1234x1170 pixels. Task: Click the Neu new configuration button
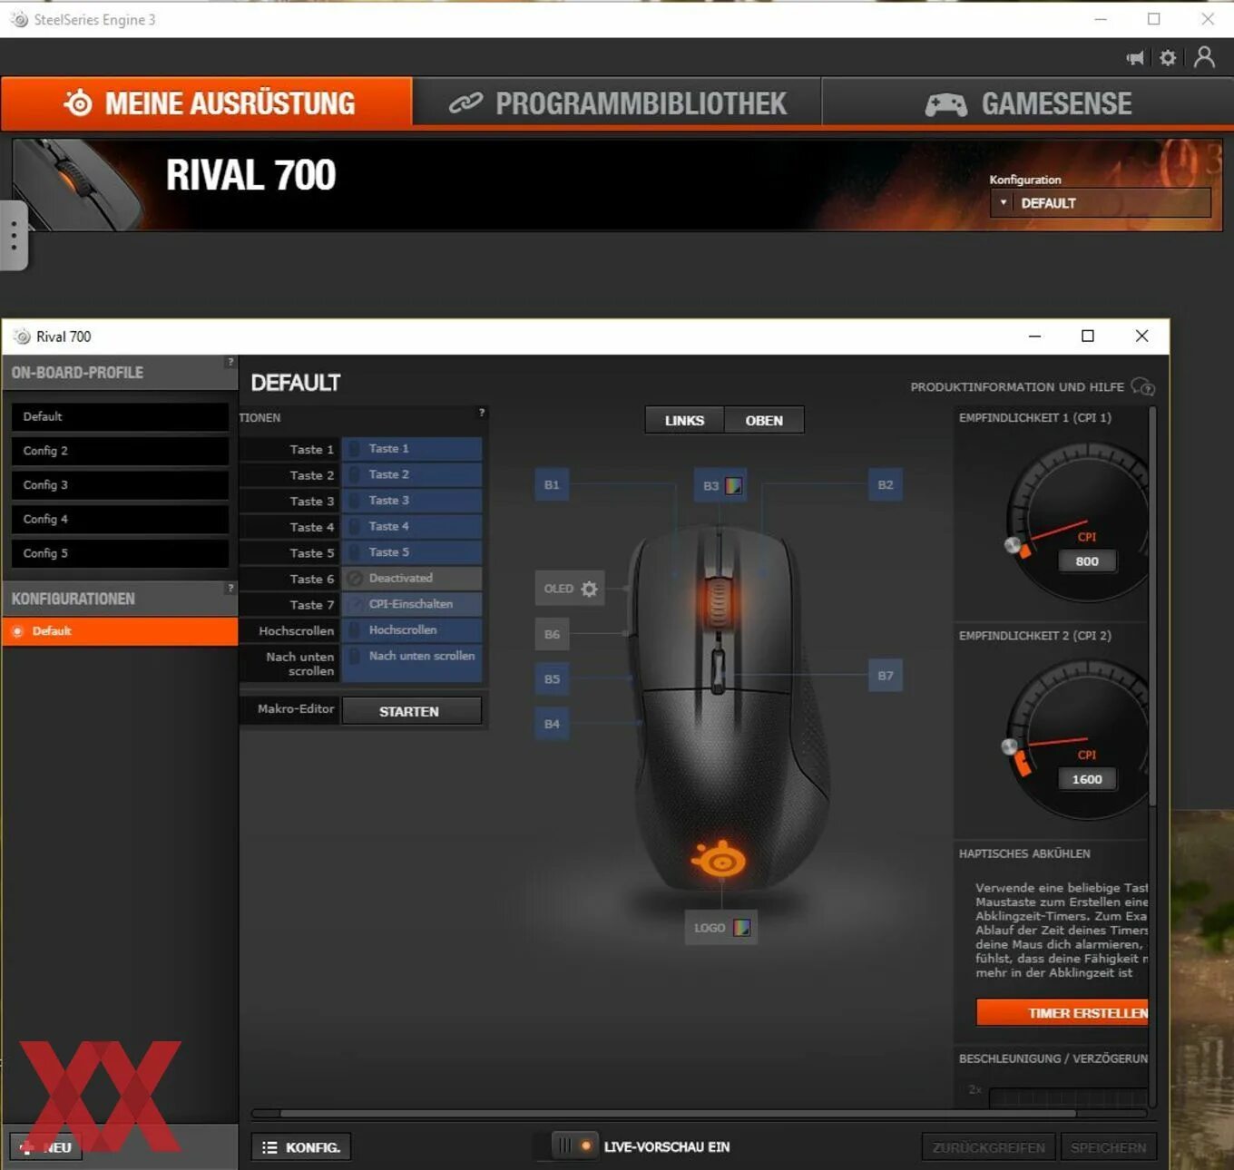click(46, 1147)
